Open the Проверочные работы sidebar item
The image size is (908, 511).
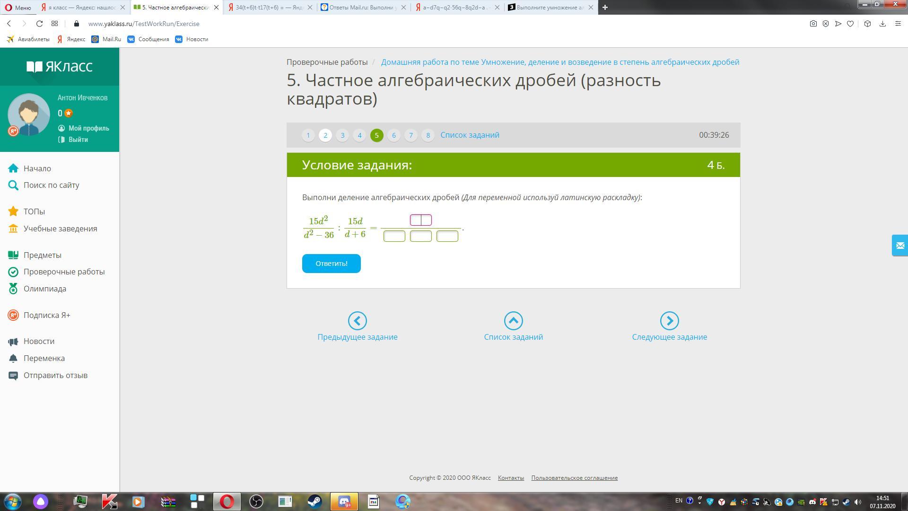[x=64, y=272]
